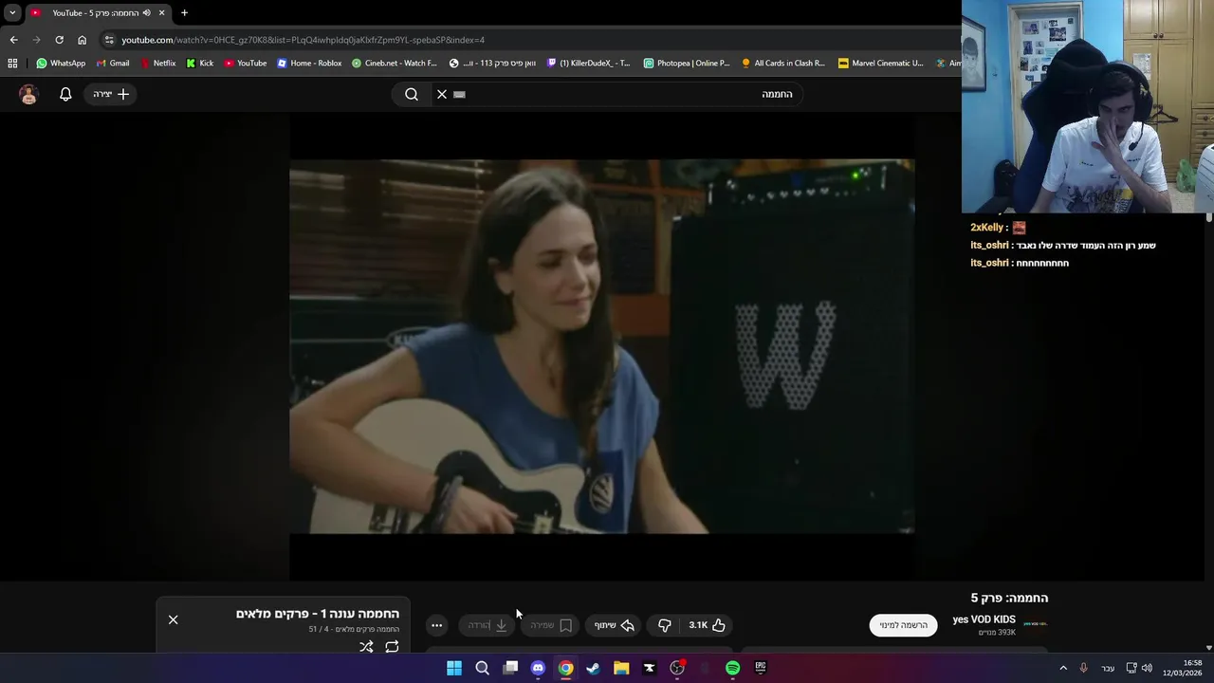The image size is (1214, 683).
Task: Open the Gmail bookmark
Action: click(113, 64)
